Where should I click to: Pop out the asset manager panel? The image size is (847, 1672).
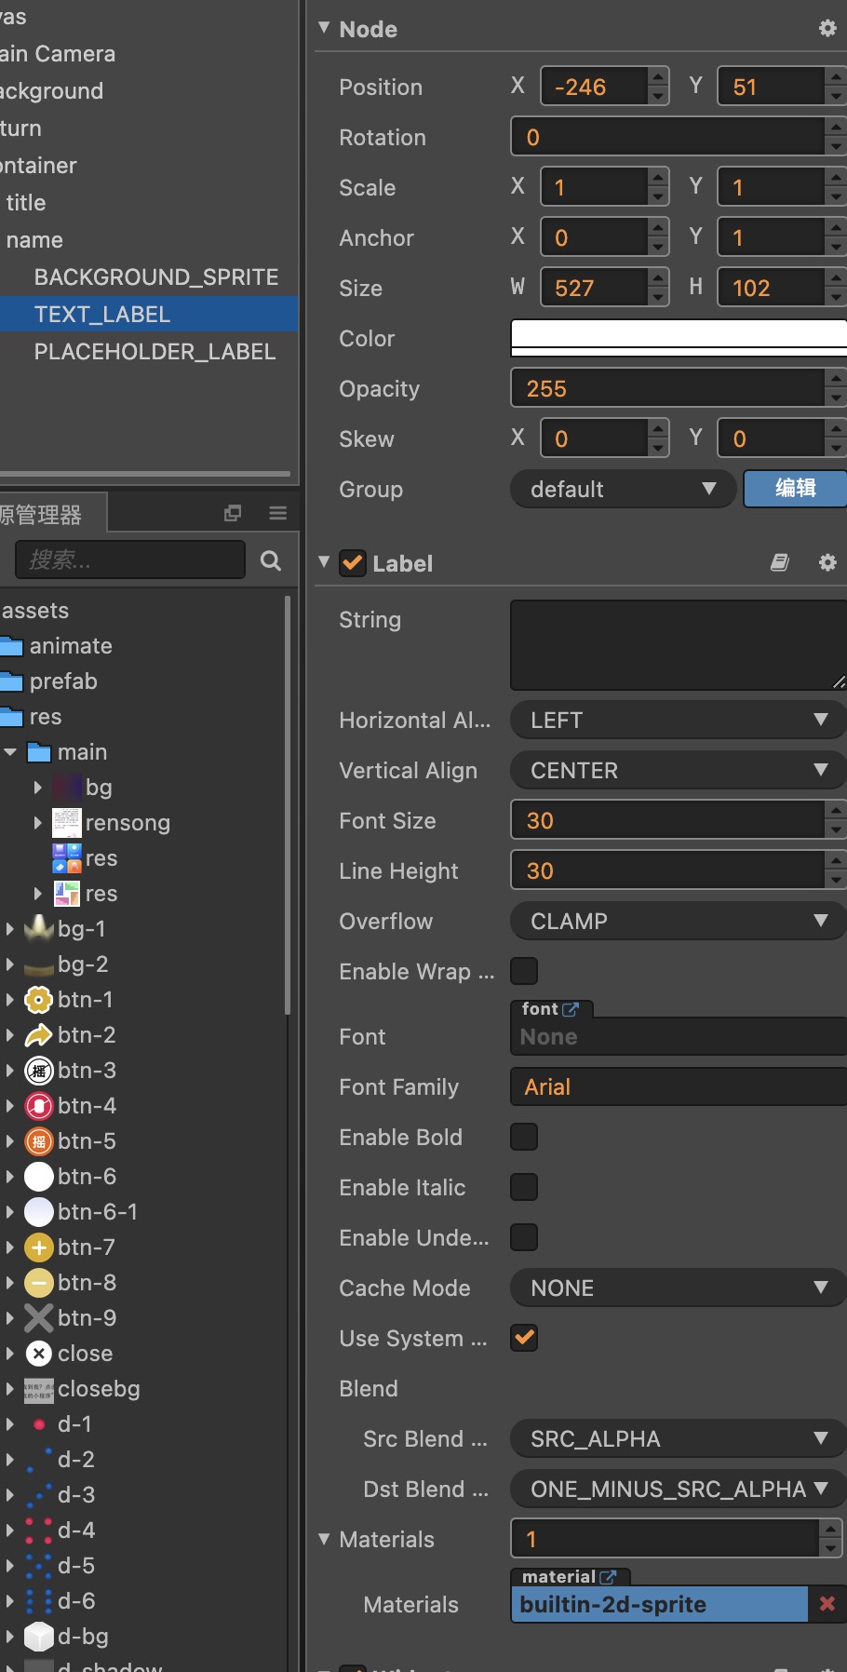[233, 513]
